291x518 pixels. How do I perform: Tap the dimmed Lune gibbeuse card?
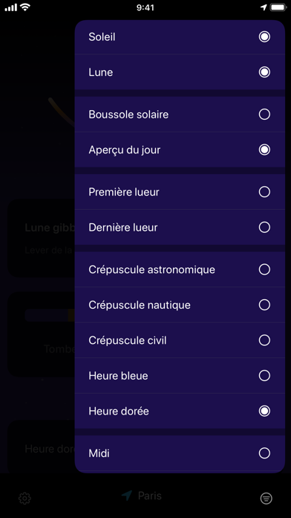(41, 238)
